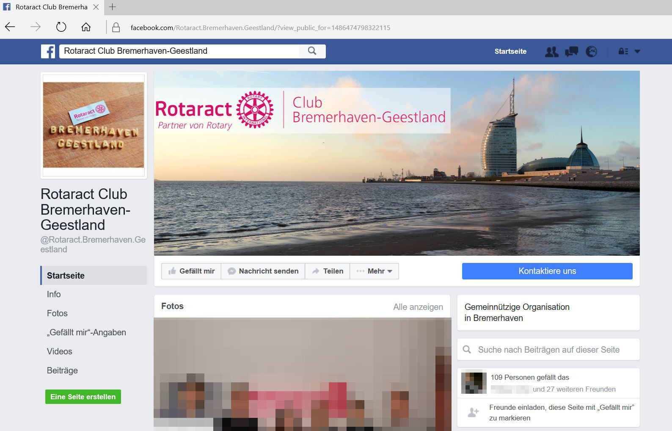The width and height of the screenshot is (672, 431).
Task: Click the search magnifier button
Action: [312, 51]
